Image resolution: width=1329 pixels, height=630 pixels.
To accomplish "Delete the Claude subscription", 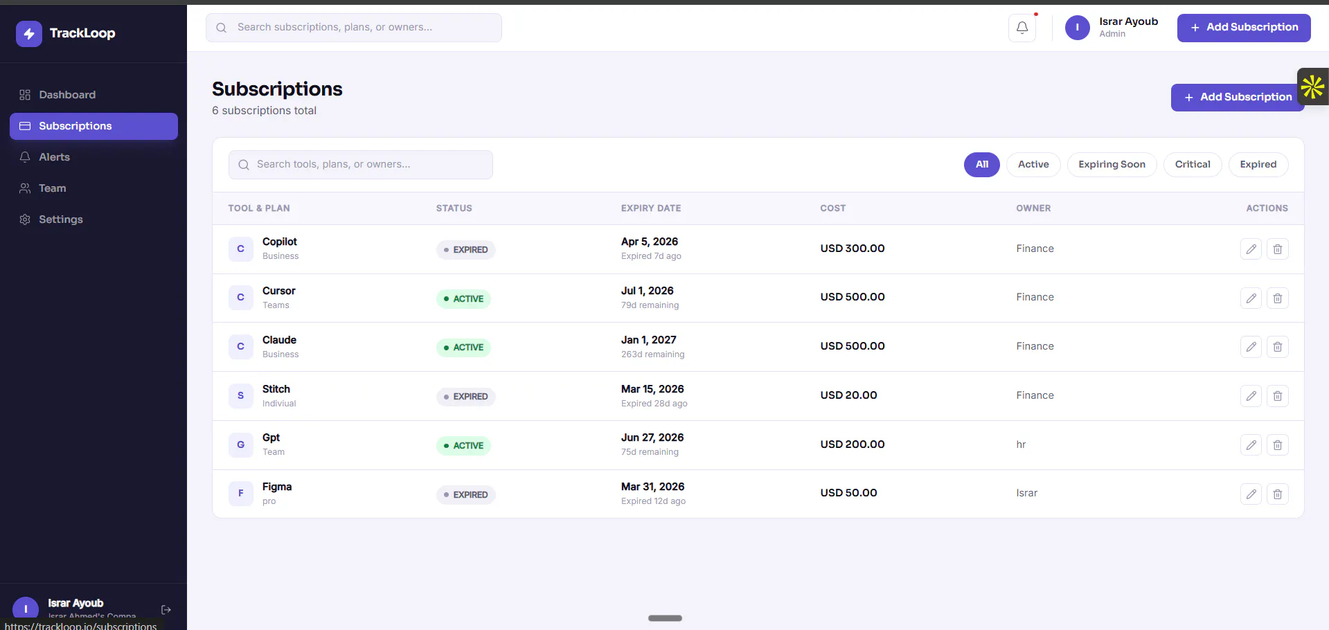I will 1278,347.
